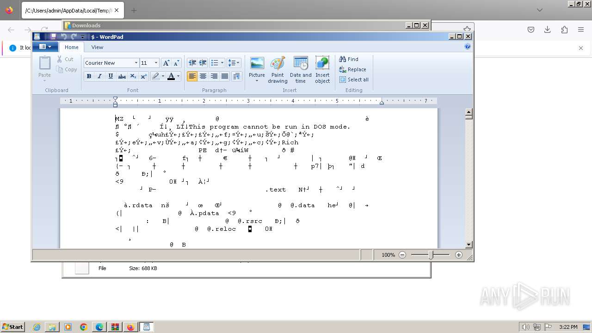
Task: Click Firefox Pocket save icon
Action: [531, 30]
